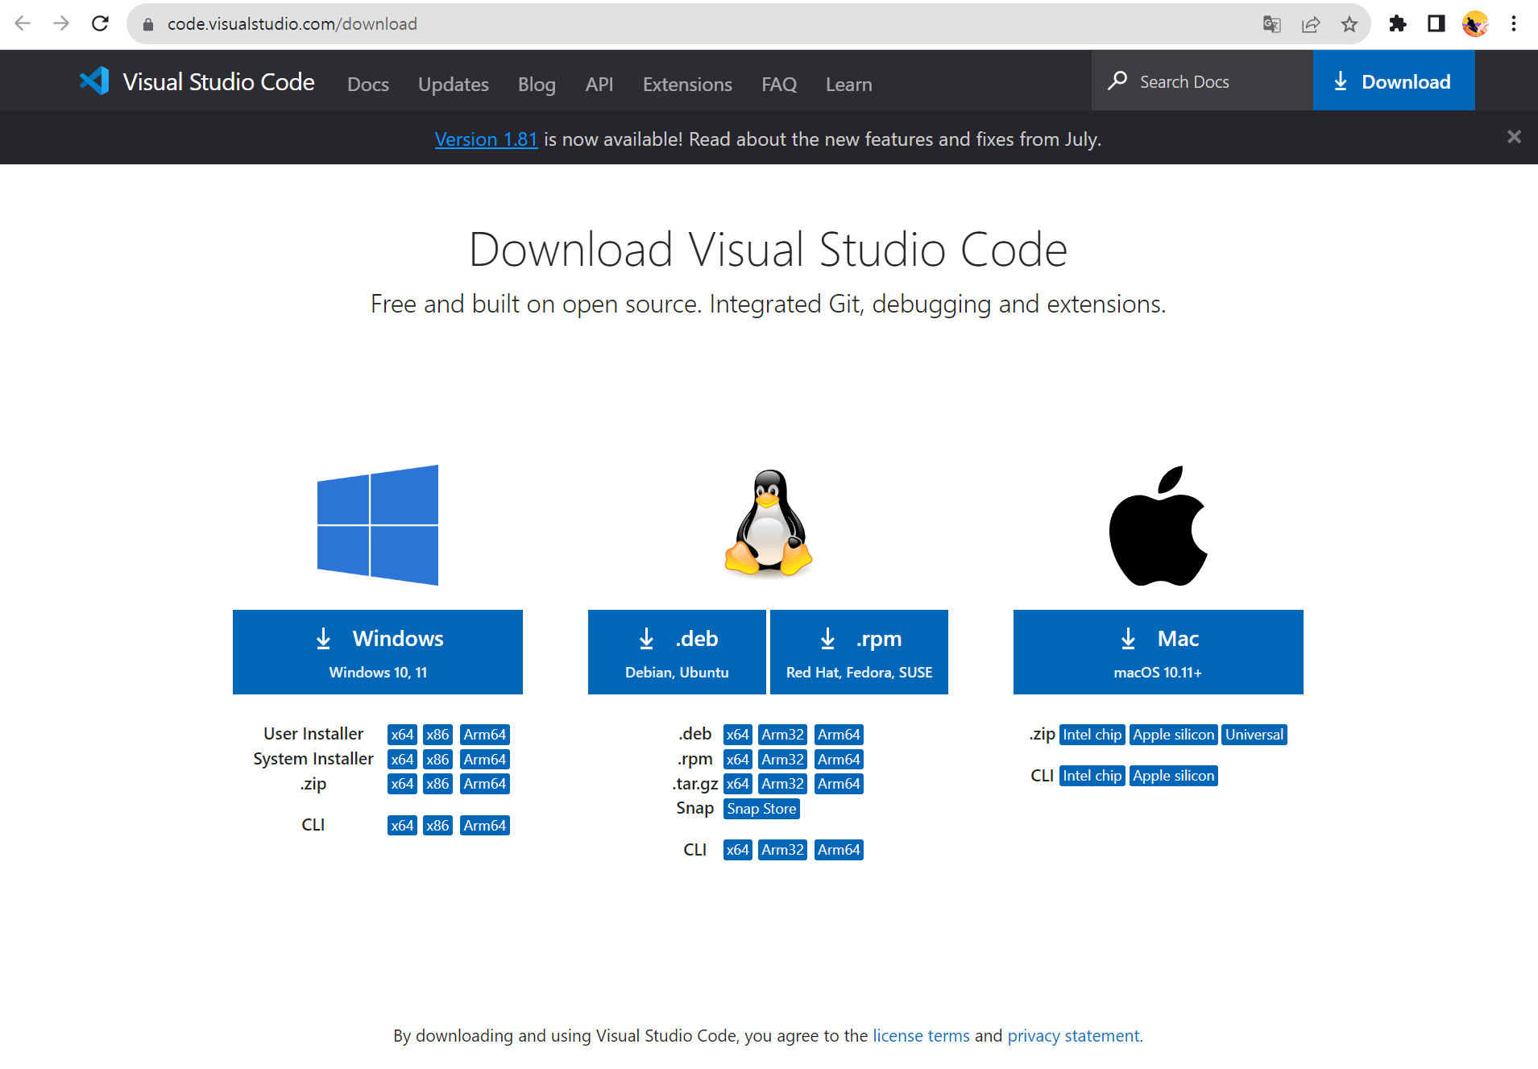Open the privacy statement link

click(1073, 1035)
